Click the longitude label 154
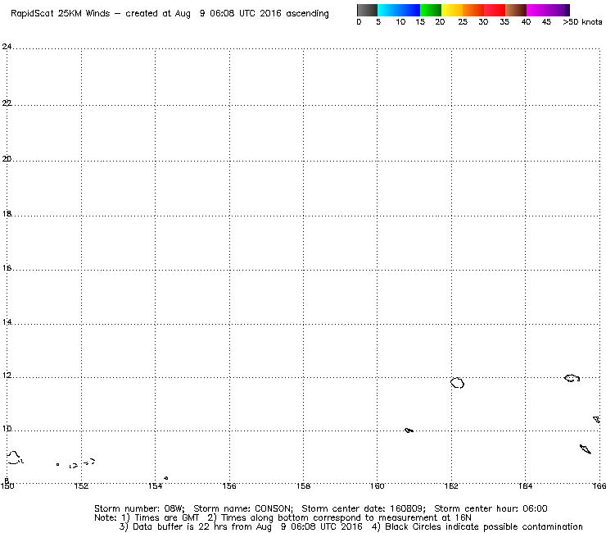Image resolution: width=606 pixels, height=533 pixels. (156, 486)
